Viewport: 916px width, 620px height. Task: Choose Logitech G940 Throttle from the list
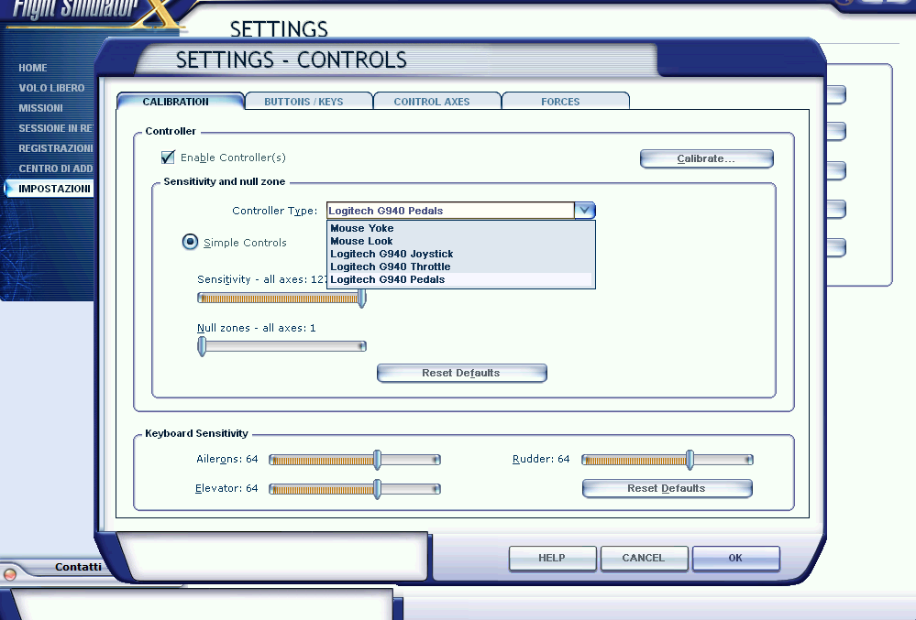pyautogui.click(x=460, y=266)
